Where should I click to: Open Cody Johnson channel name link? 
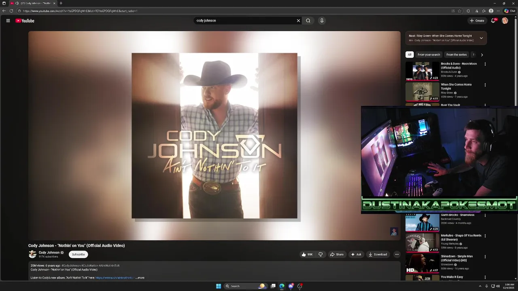tap(49, 252)
